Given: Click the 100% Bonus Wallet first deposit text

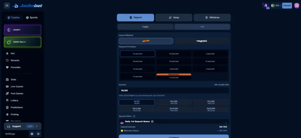Looking at the screenshot, I should point(142,96).
